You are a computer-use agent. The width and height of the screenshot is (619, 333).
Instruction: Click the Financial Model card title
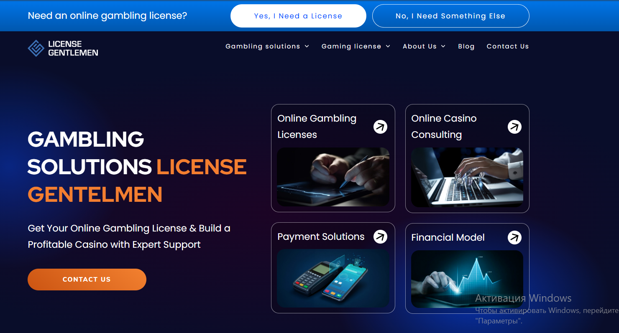pyautogui.click(x=448, y=237)
